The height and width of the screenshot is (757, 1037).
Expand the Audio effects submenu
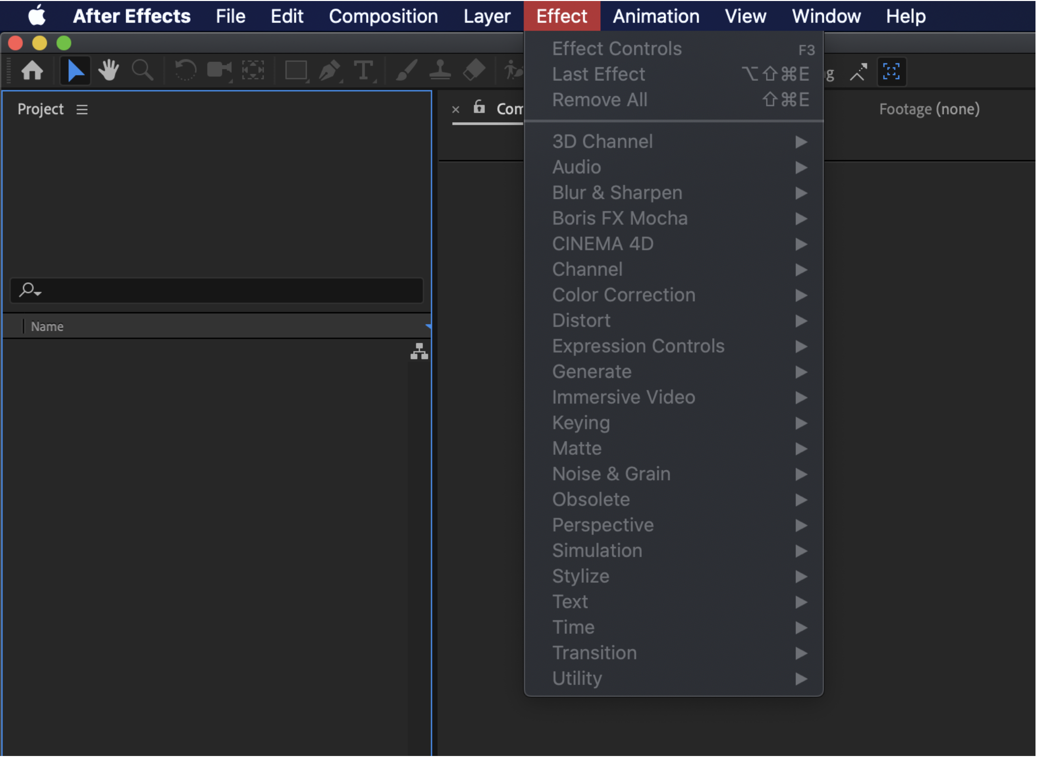[674, 167]
